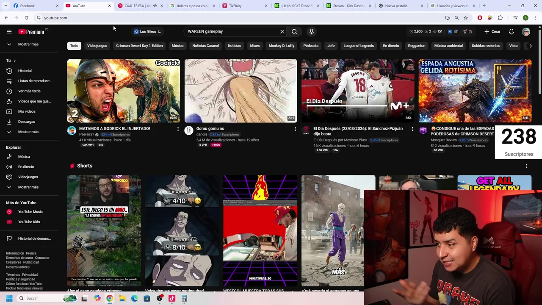Open the Chrome media control icon
Viewport: 542px width, 305px height.
515,18
